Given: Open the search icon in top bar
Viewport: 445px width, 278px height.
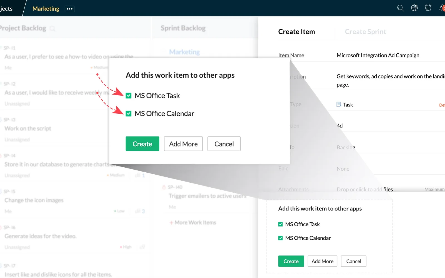Looking at the screenshot, I should (400, 8).
